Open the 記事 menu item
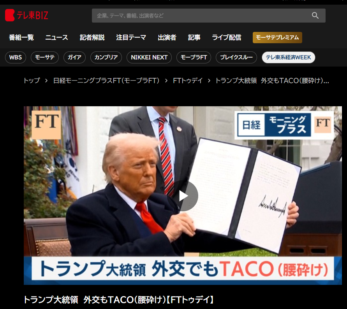The height and width of the screenshot is (309, 347). (194, 38)
